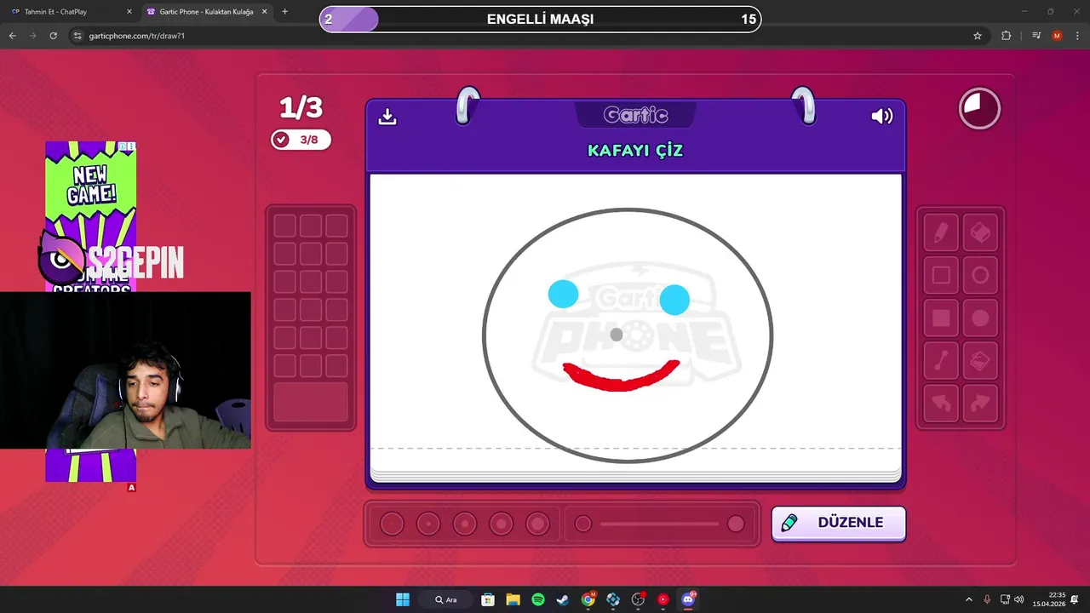1090x613 pixels.
Task: Select the eraser tool
Action: [980, 233]
